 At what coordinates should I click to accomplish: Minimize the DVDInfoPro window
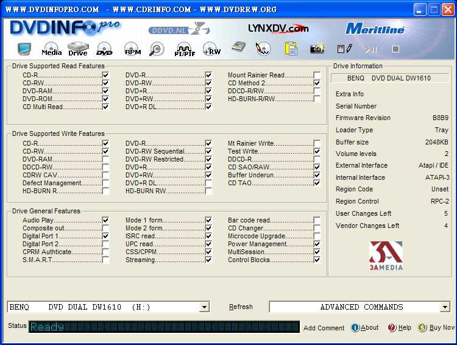[x=419, y=10]
